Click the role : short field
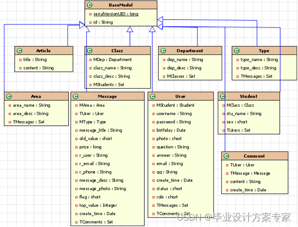298x227 pixels. point(167,197)
